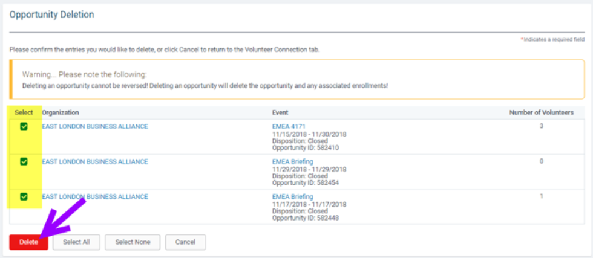Click the Organization column header
Image resolution: width=593 pixels, height=258 pixels.
click(x=61, y=112)
